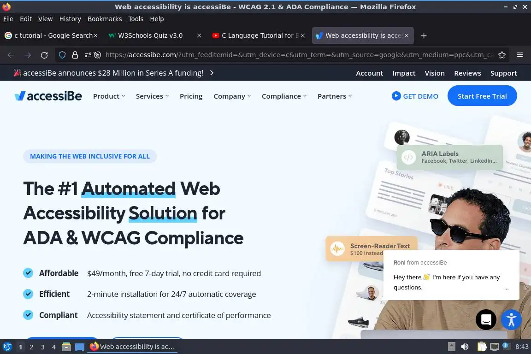Open the tracking protection shield icon
Viewport: 531px width, 354px height.
(62, 55)
